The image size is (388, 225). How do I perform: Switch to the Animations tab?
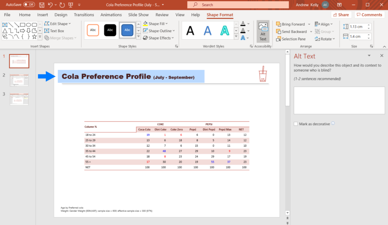(111, 15)
